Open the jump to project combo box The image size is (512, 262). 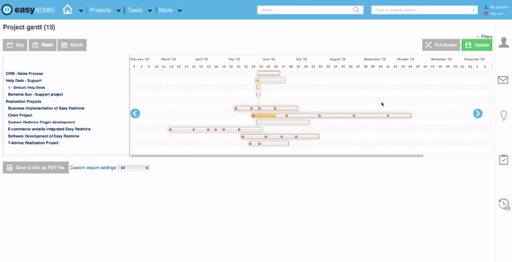coord(425,10)
